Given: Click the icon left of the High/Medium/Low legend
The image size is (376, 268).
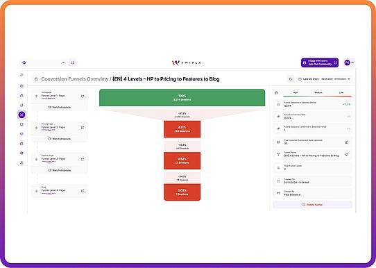Looking at the screenshot, I should click(x=277, y=93).
